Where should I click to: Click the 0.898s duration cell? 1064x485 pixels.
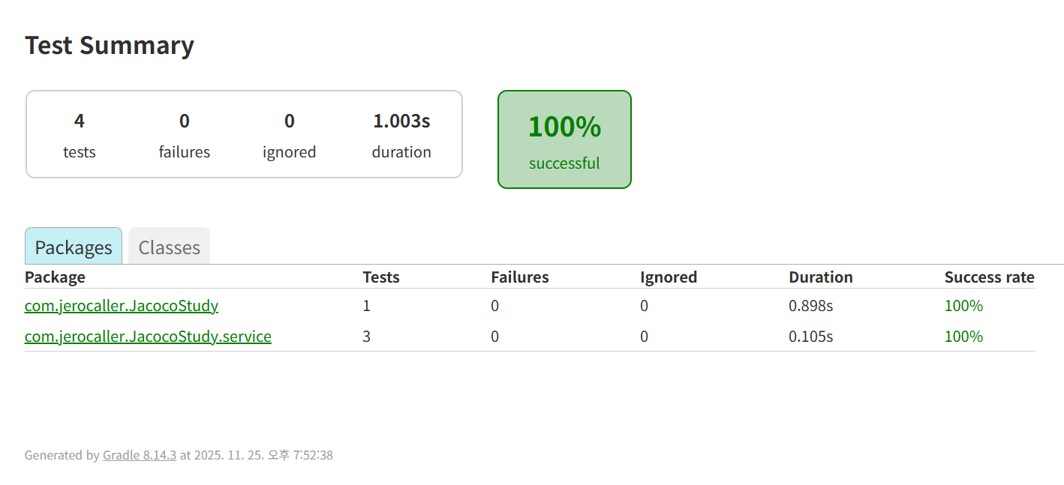(810, 306)
